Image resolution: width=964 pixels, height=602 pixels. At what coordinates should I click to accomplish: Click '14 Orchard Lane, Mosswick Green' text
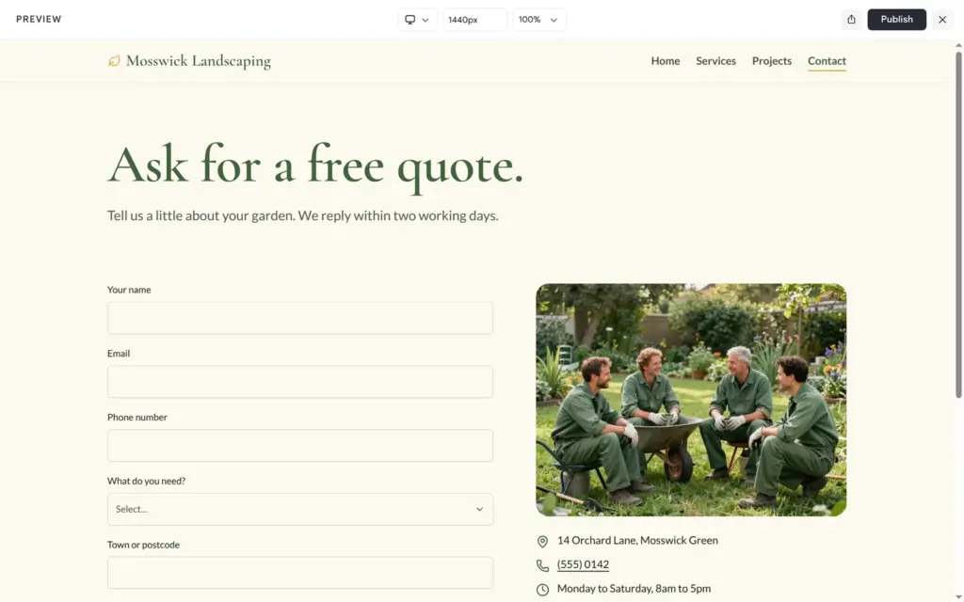click(637, 541)
